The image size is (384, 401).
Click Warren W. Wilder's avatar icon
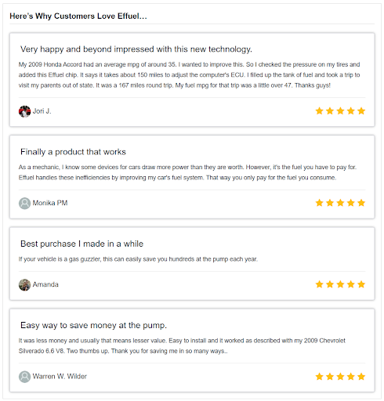[x=24, y=377]
